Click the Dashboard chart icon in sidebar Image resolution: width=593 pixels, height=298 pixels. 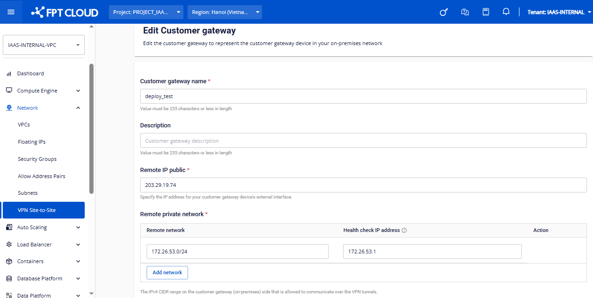tap(8, 74)
